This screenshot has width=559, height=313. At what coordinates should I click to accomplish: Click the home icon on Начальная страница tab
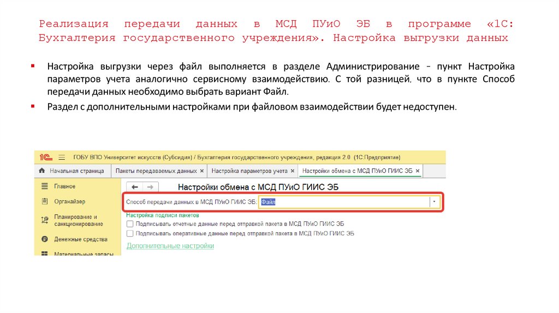click(x=41, y=171)
